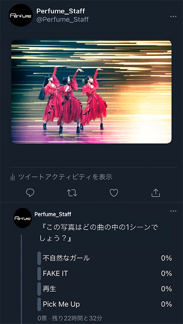The height and width of the screenshot is (324, 183).
Task: Vote for FAKE IT option
Action: pyautogui.click(x=105, y=273)
